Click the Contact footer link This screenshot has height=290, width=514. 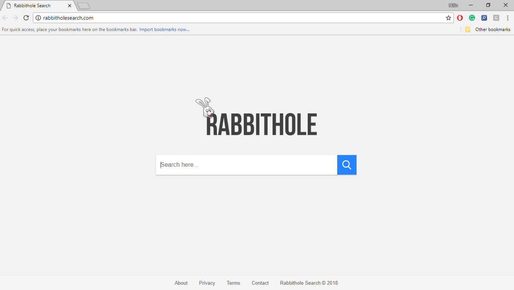point(260,283)
